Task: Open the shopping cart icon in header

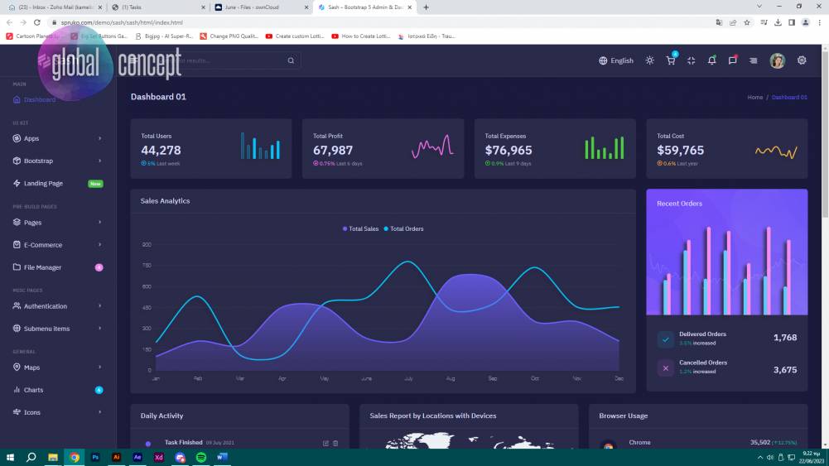Action: 671,60
